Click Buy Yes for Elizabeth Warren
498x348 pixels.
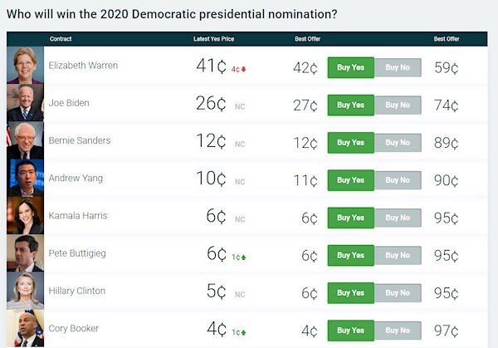350,67
